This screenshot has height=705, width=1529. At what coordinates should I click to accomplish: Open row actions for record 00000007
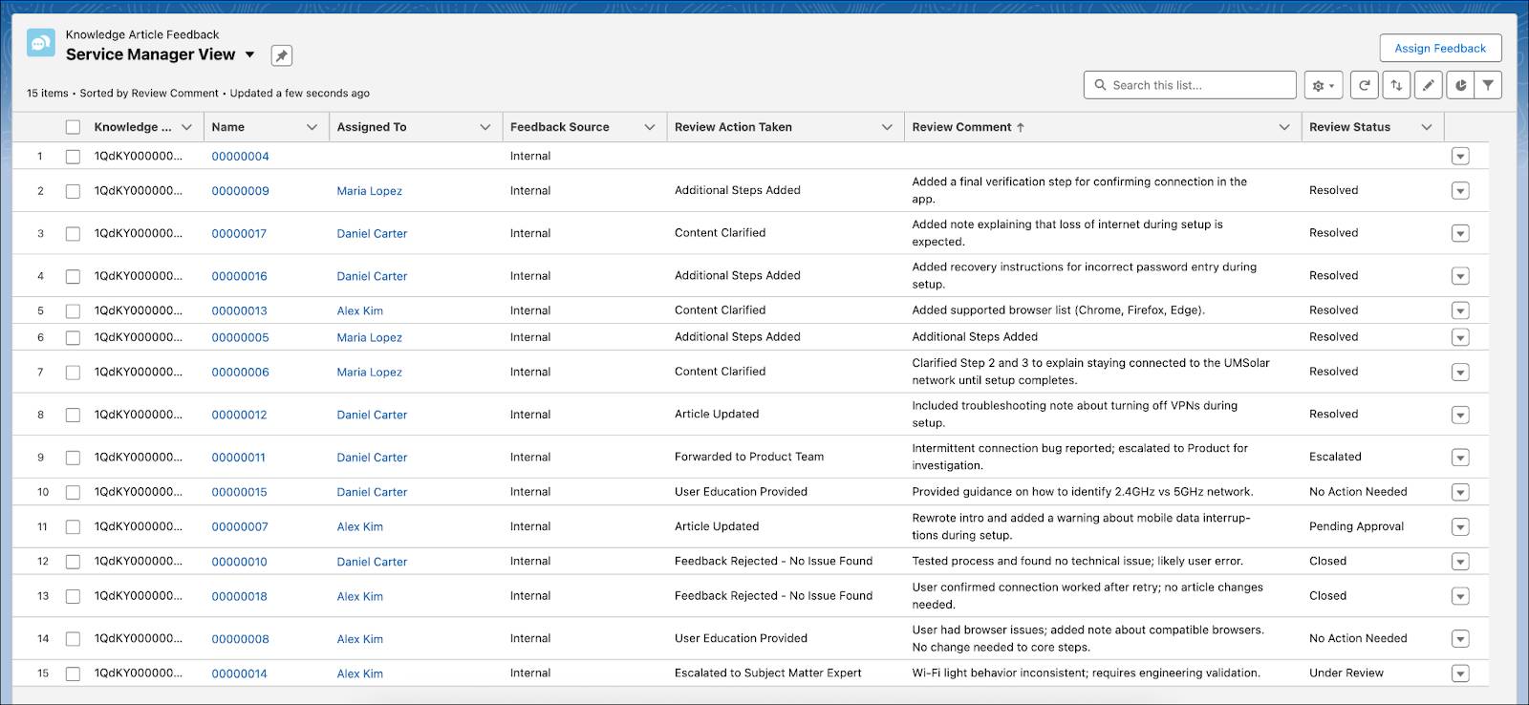point(1460,526)
